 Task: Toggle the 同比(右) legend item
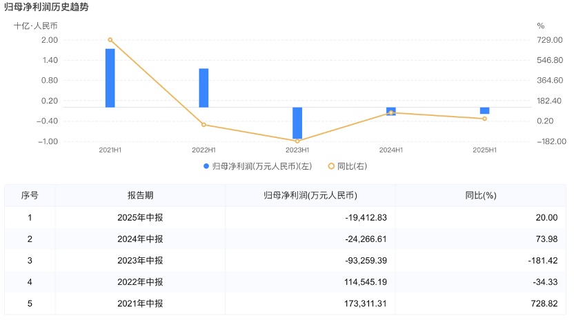(x=347, y=166)
